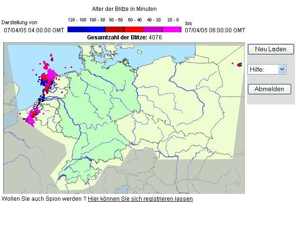Viewport: 304px width, 243px height.
Task: Click the start time '07/04/05 04:00:00 GMT'
Action: click(x=34, y=30)
